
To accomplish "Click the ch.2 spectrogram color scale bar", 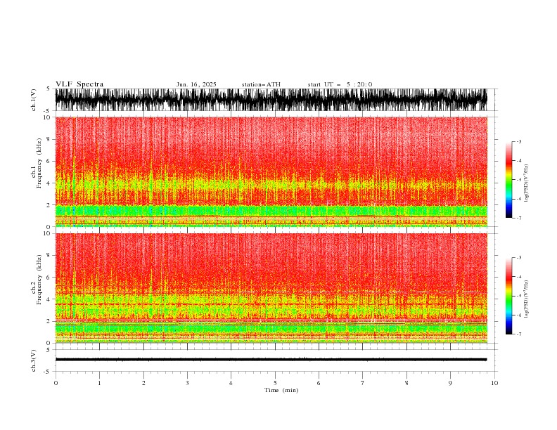I will (508, 296).
